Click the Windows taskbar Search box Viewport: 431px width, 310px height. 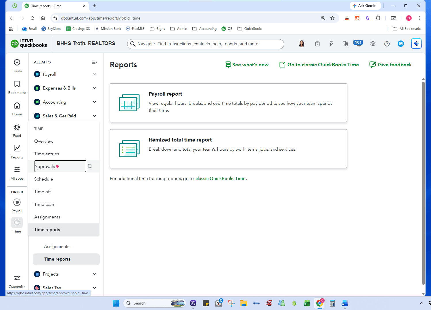coord(155,303)
